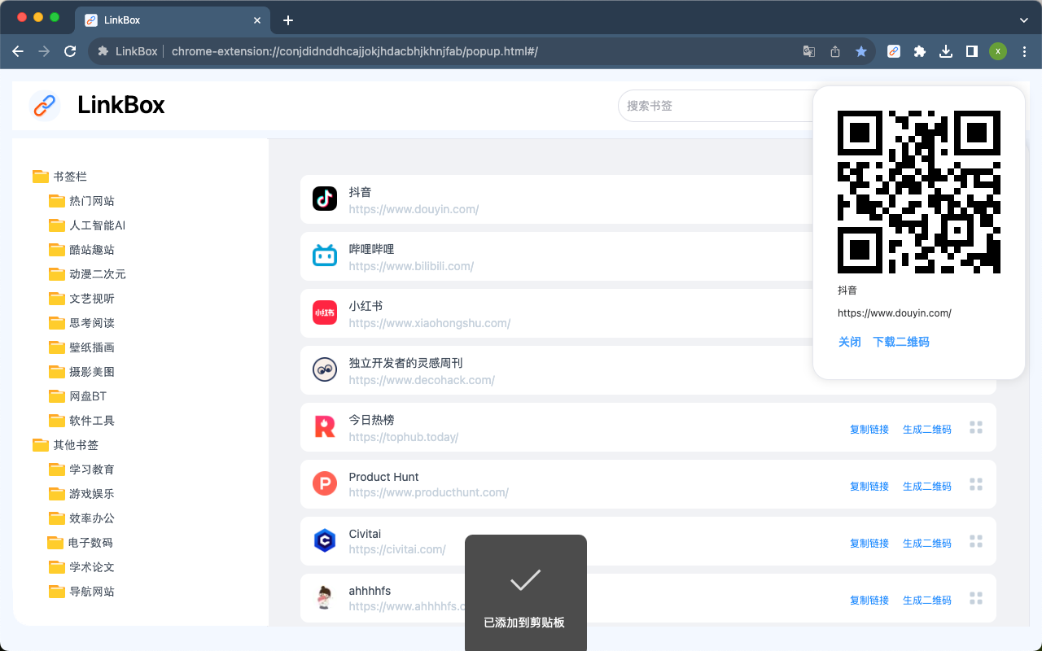The width and height of the screenshot is (1042, 651).
Task: Open the 导航网站 folder
Action: coord(81,591)
